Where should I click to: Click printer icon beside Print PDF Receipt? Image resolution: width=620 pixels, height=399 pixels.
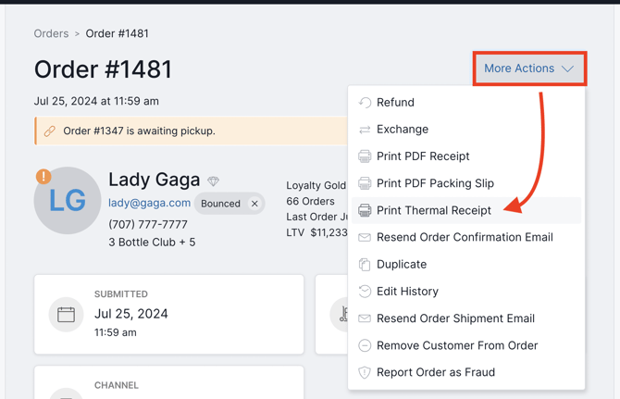(x=365, y=156)
